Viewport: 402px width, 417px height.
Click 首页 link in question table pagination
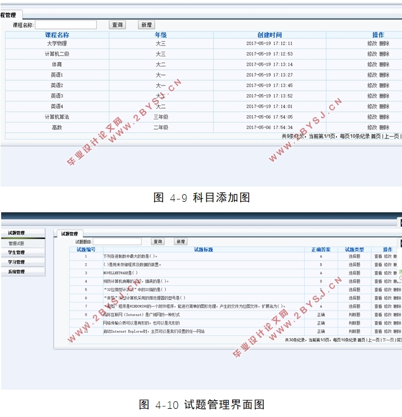point(361,340)
